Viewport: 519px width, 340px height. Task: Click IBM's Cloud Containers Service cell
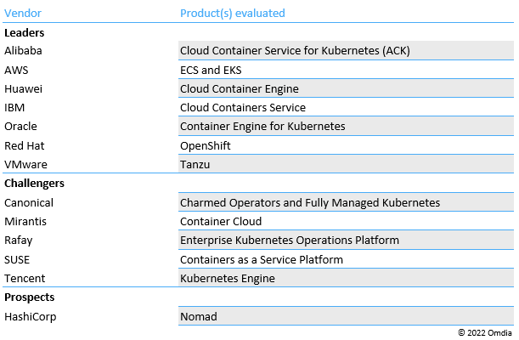pos(243,108)
